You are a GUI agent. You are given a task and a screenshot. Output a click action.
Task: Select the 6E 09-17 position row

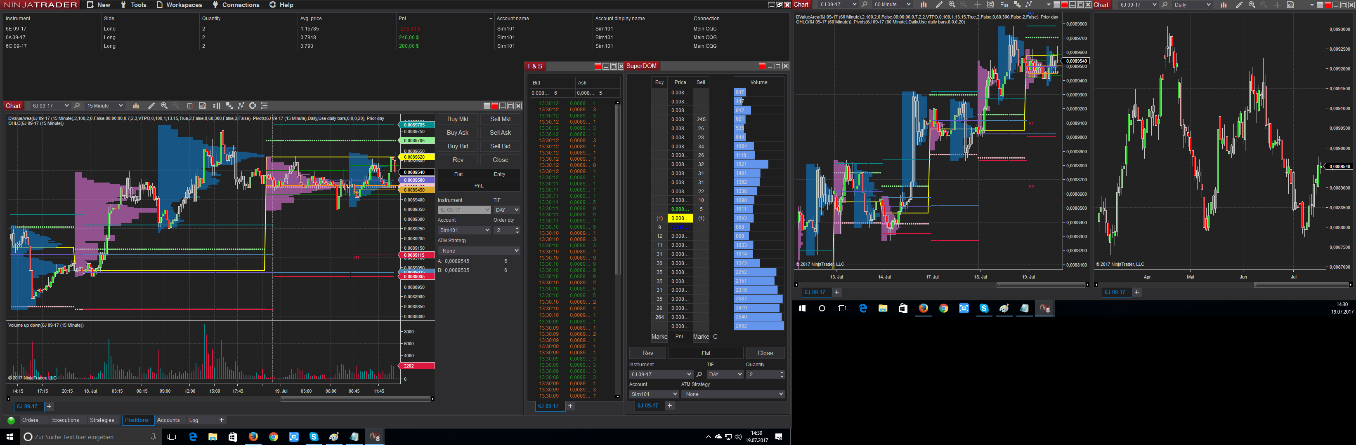click(395, 29)
